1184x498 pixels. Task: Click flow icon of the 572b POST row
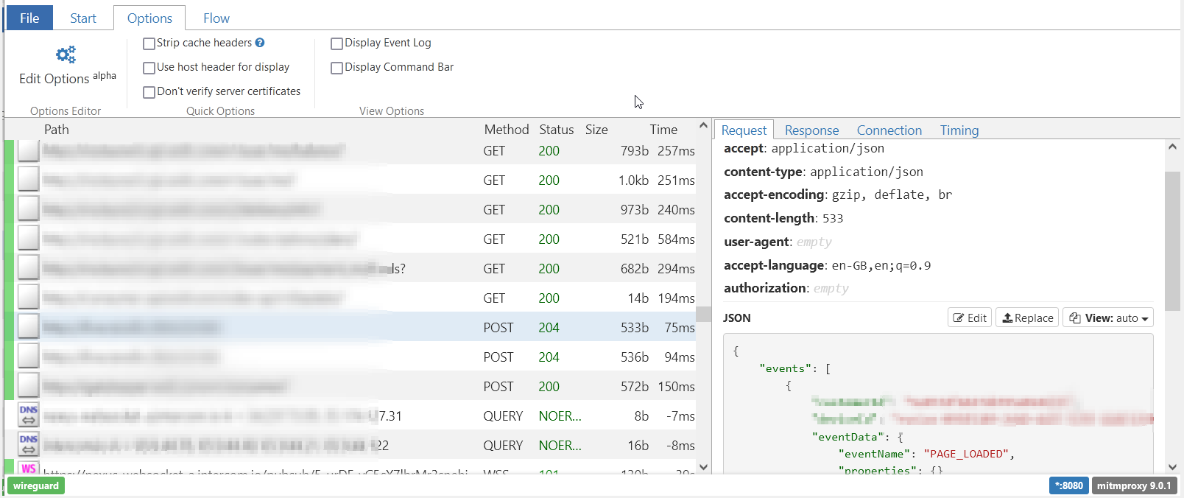pos(29,386)
